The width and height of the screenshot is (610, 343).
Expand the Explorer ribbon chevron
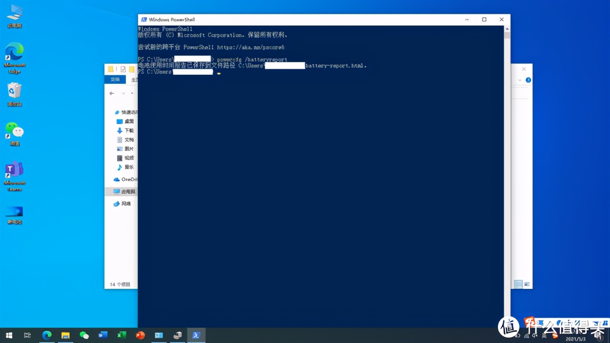[520, 80]
